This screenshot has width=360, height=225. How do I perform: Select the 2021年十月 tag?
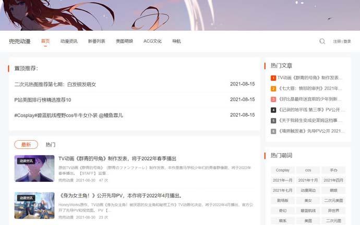(308, 180)
